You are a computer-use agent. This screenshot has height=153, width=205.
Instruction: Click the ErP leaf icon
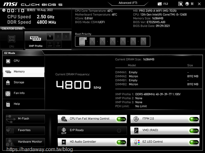pyautogui.click(x=64, y=130)
